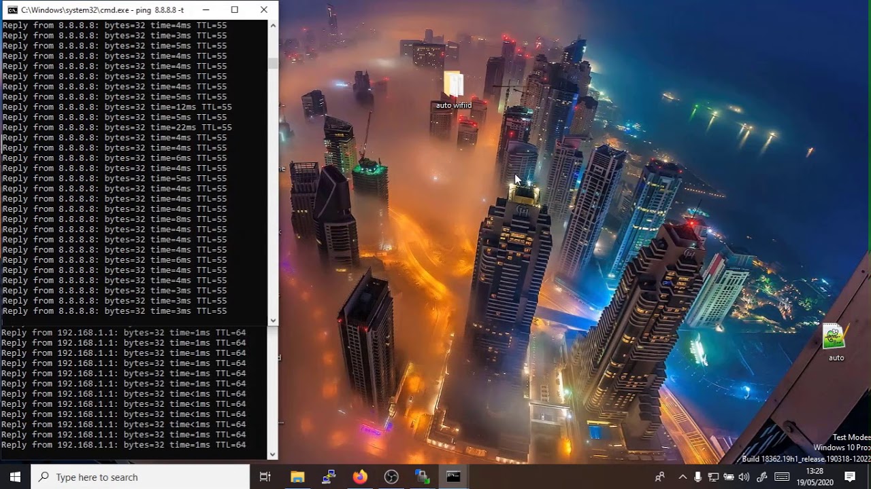Open the touch keyboard tray icon
871x489 pixels.
click(x=782, y=477)
